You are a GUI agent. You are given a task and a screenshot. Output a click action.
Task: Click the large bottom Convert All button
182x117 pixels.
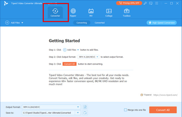click(x=163, y=110)
